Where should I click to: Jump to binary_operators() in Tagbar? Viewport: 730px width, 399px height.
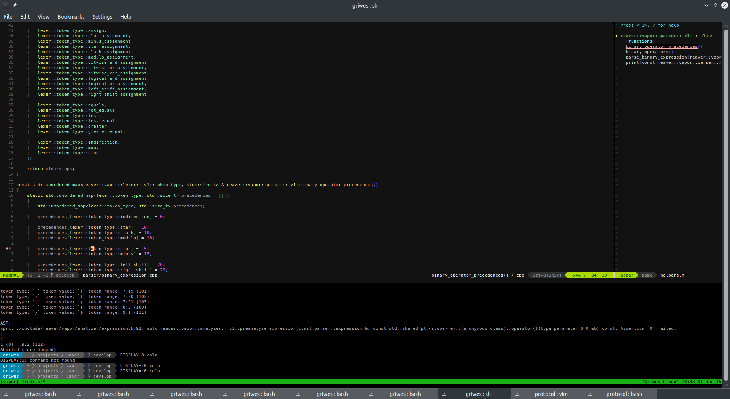click(649, 52)
